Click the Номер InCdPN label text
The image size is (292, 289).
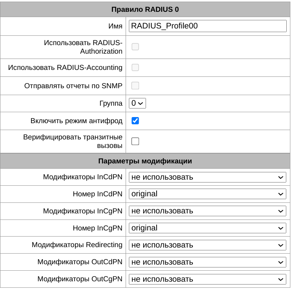click(x=97, y=194)
